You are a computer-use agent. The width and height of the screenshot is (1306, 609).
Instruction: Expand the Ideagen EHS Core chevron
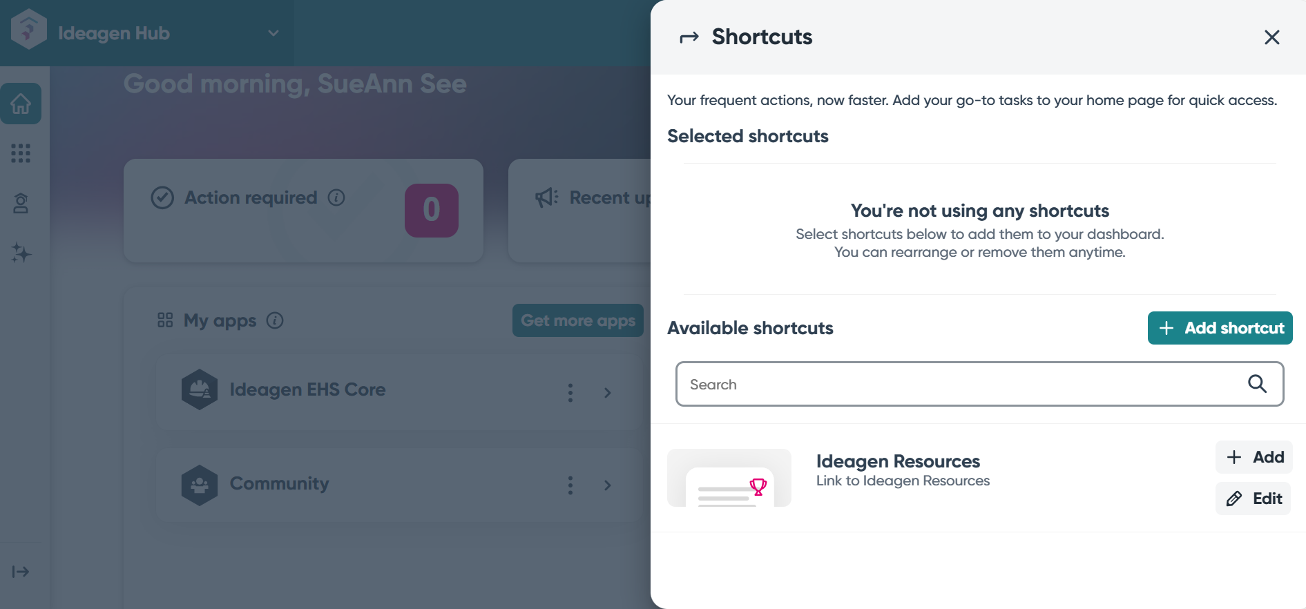(x=608, y=393)
